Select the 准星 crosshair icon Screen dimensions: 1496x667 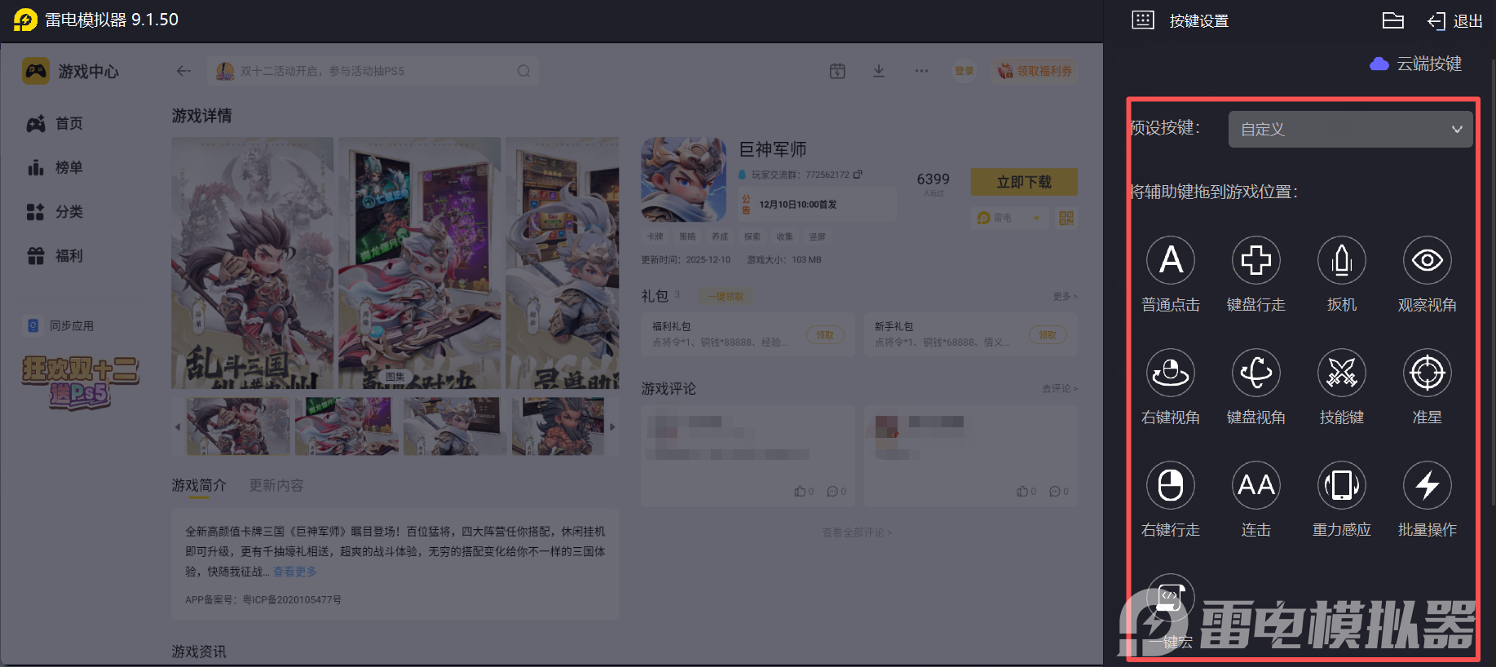pos(1427,373)
